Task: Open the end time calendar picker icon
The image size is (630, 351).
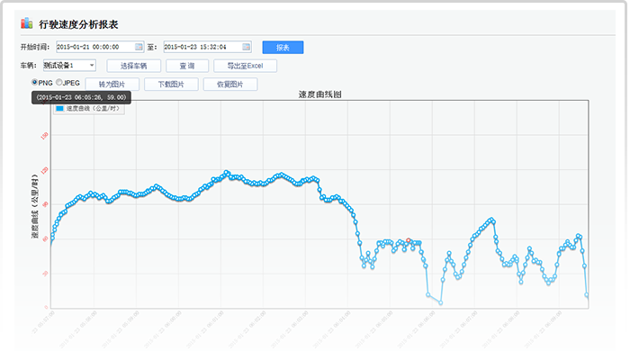Action: point(247,47)
